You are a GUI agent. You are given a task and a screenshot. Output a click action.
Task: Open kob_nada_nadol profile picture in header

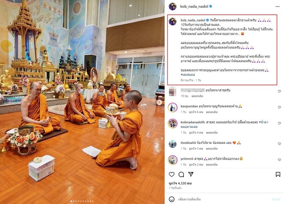coord(172,6)
